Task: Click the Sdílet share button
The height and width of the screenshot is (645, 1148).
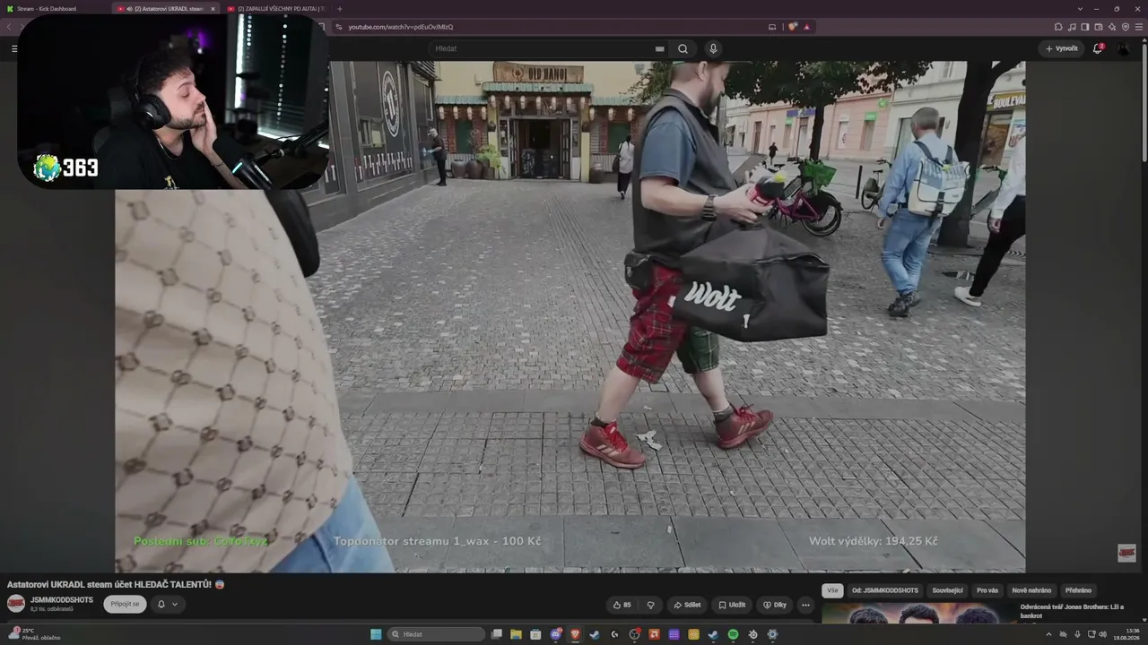Action: [x=687, y=605]
